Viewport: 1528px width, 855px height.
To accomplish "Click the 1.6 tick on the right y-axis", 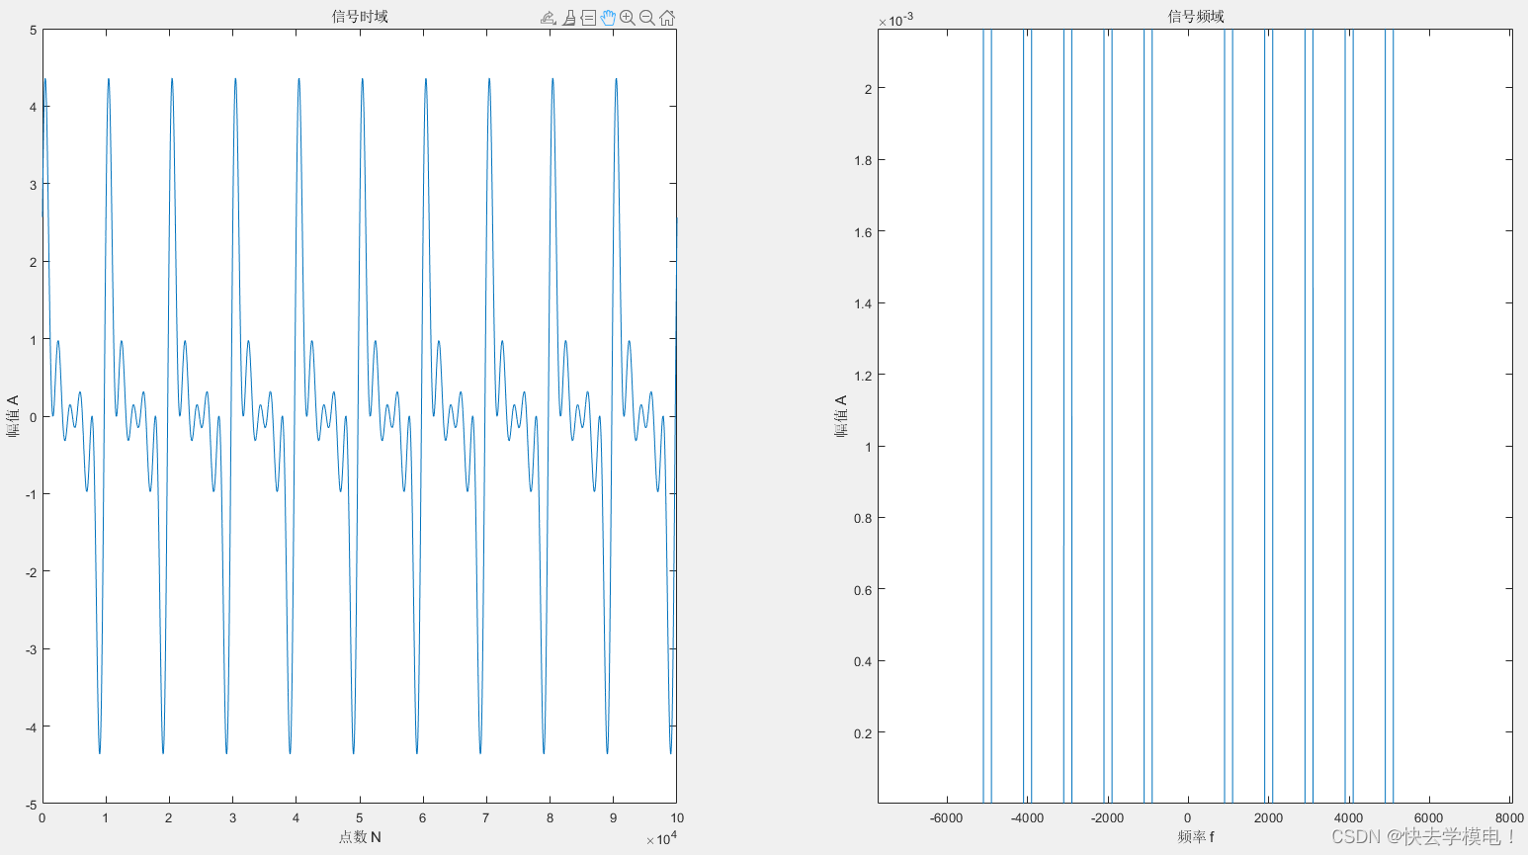I will point(863,232).
